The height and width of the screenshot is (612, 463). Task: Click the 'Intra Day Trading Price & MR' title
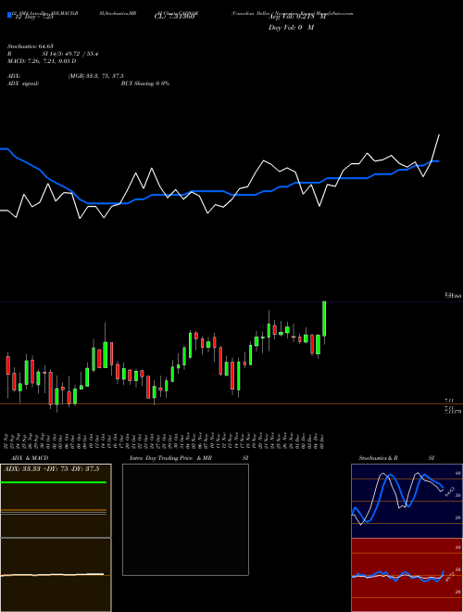click(x=170, y=458)
